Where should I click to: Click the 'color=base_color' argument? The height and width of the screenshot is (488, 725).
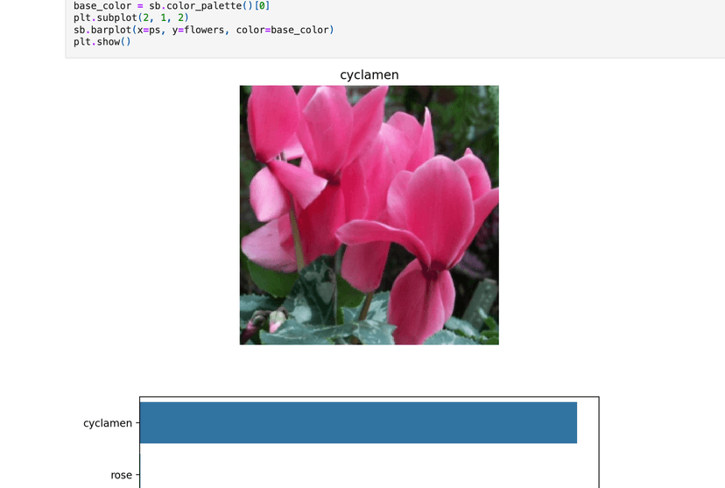[x=282, y=30]
